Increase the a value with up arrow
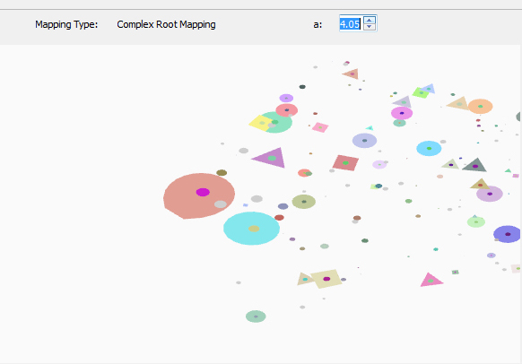The image size is (522, 364). tap(370, 21)
